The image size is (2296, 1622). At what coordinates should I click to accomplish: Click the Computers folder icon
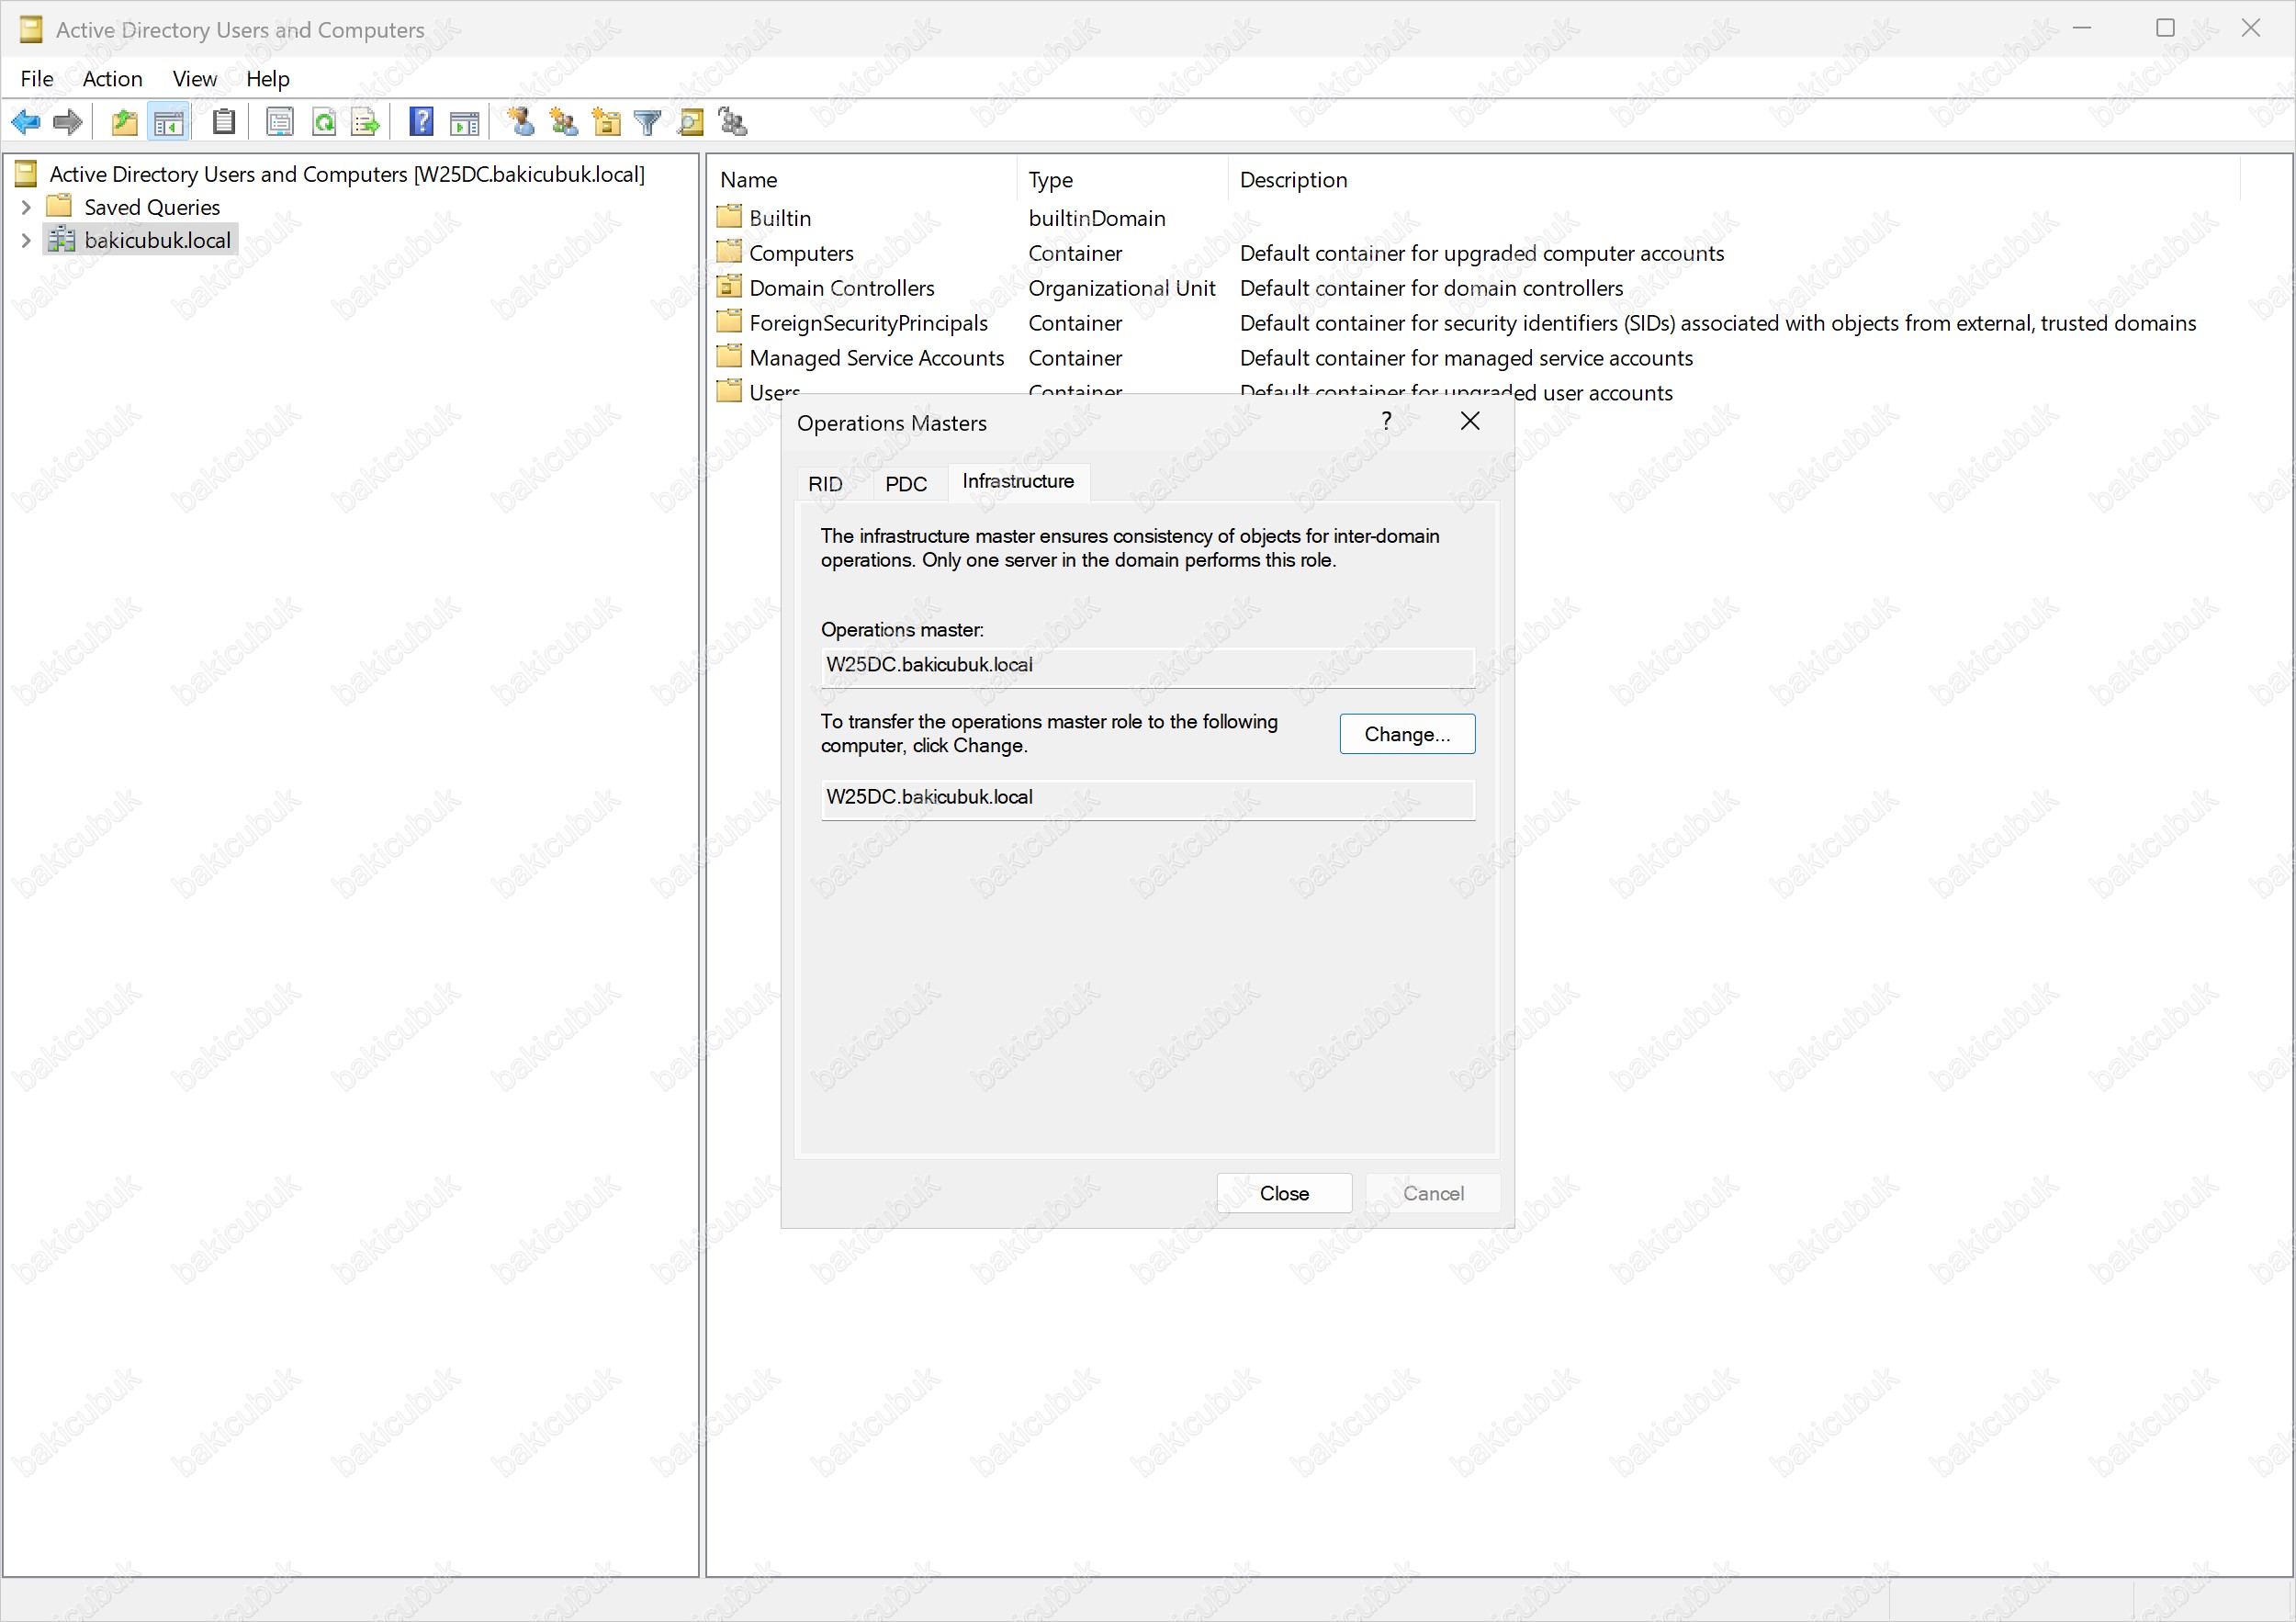point(730,252)
